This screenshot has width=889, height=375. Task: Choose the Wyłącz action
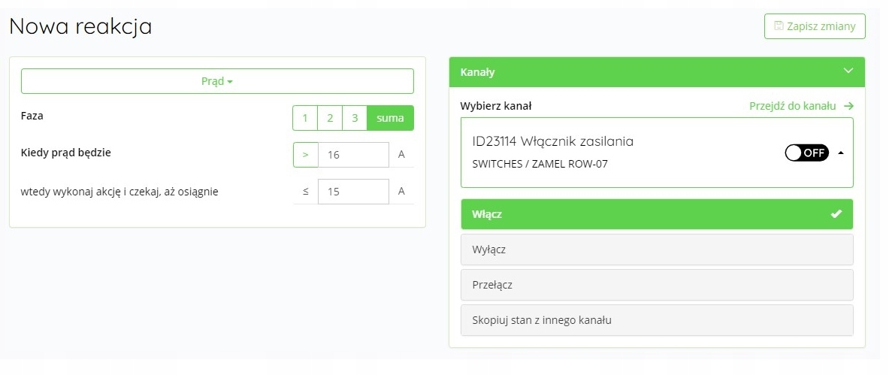click(x=656, y=249)
